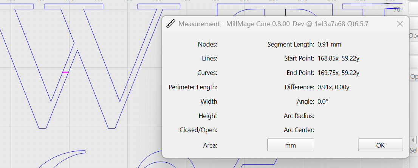
Task: Click the Perimeter Length label
Action: (x=193, y=87)
